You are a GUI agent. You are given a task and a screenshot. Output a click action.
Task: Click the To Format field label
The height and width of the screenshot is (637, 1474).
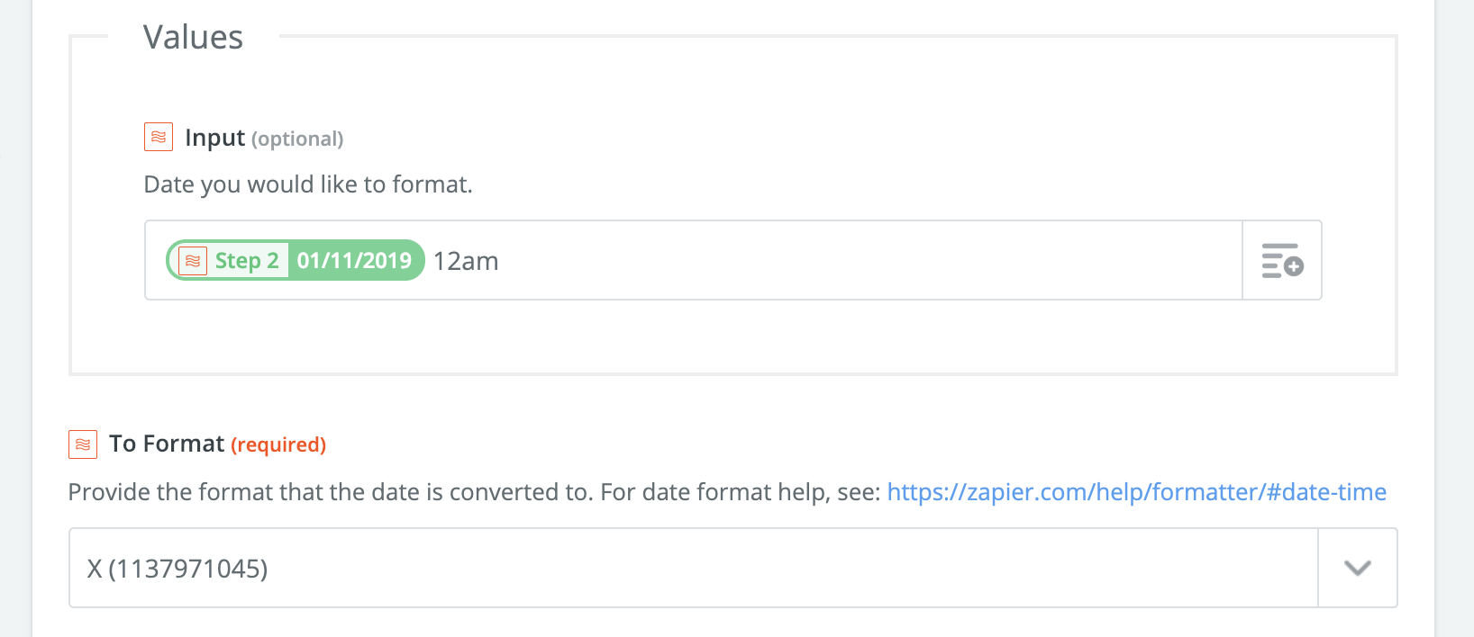[167, 444]
